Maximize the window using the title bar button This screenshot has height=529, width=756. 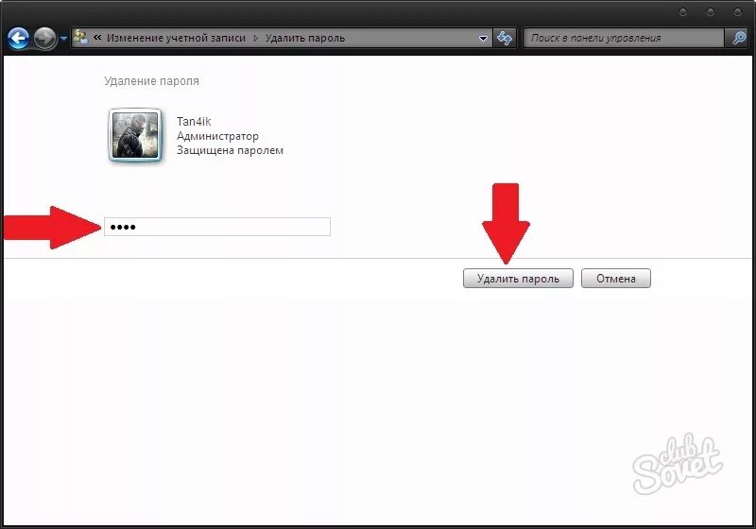pyautogui.click(x=711, y=12)
